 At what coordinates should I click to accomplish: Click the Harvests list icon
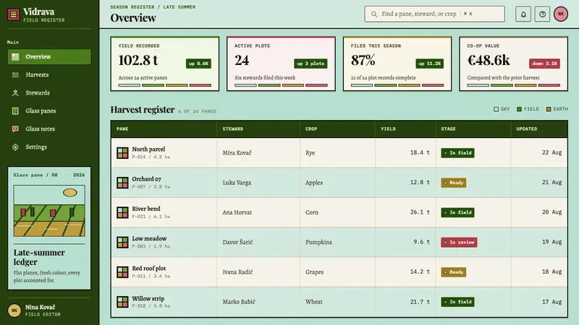[15, 75]
